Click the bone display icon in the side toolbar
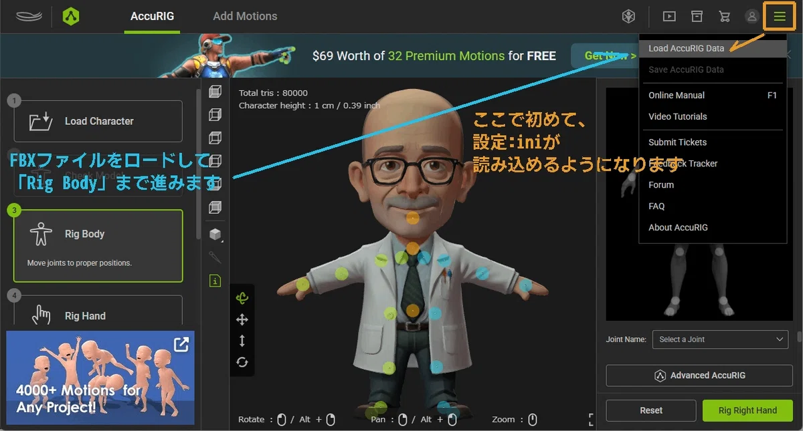This screenshot has height=431, width=803. [215, 257]
